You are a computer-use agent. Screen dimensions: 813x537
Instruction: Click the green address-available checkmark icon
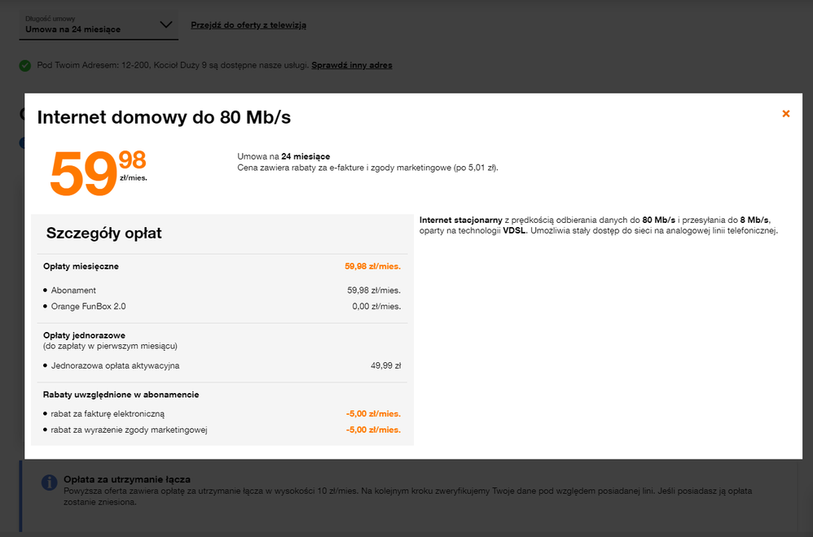25,66
